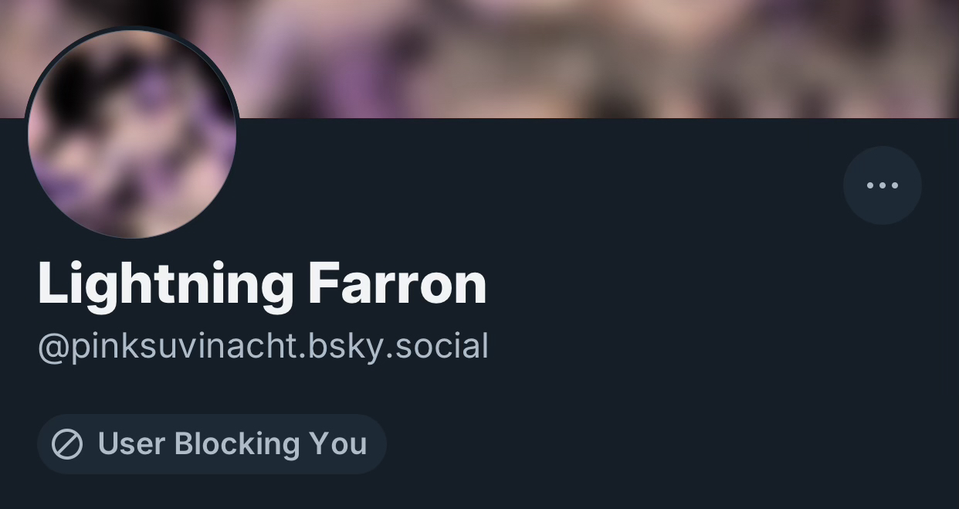Open the three-dot more options menu
The image size is (959, 509).
[882, 185]
